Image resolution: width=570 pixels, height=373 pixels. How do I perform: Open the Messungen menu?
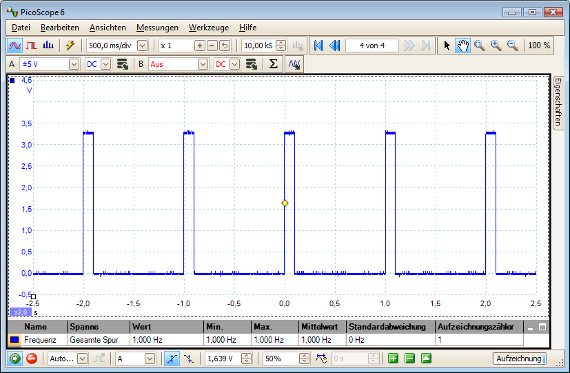157,28
